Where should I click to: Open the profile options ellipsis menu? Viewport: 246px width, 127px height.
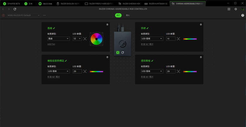(x=44, y=15)
